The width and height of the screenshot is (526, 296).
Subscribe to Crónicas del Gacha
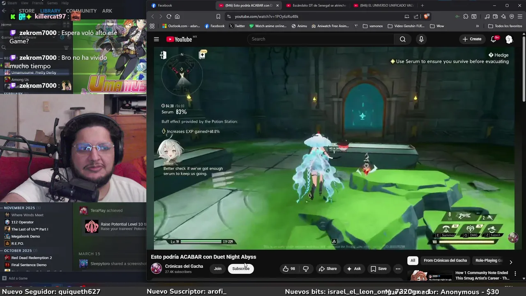(x=241, y=268)
